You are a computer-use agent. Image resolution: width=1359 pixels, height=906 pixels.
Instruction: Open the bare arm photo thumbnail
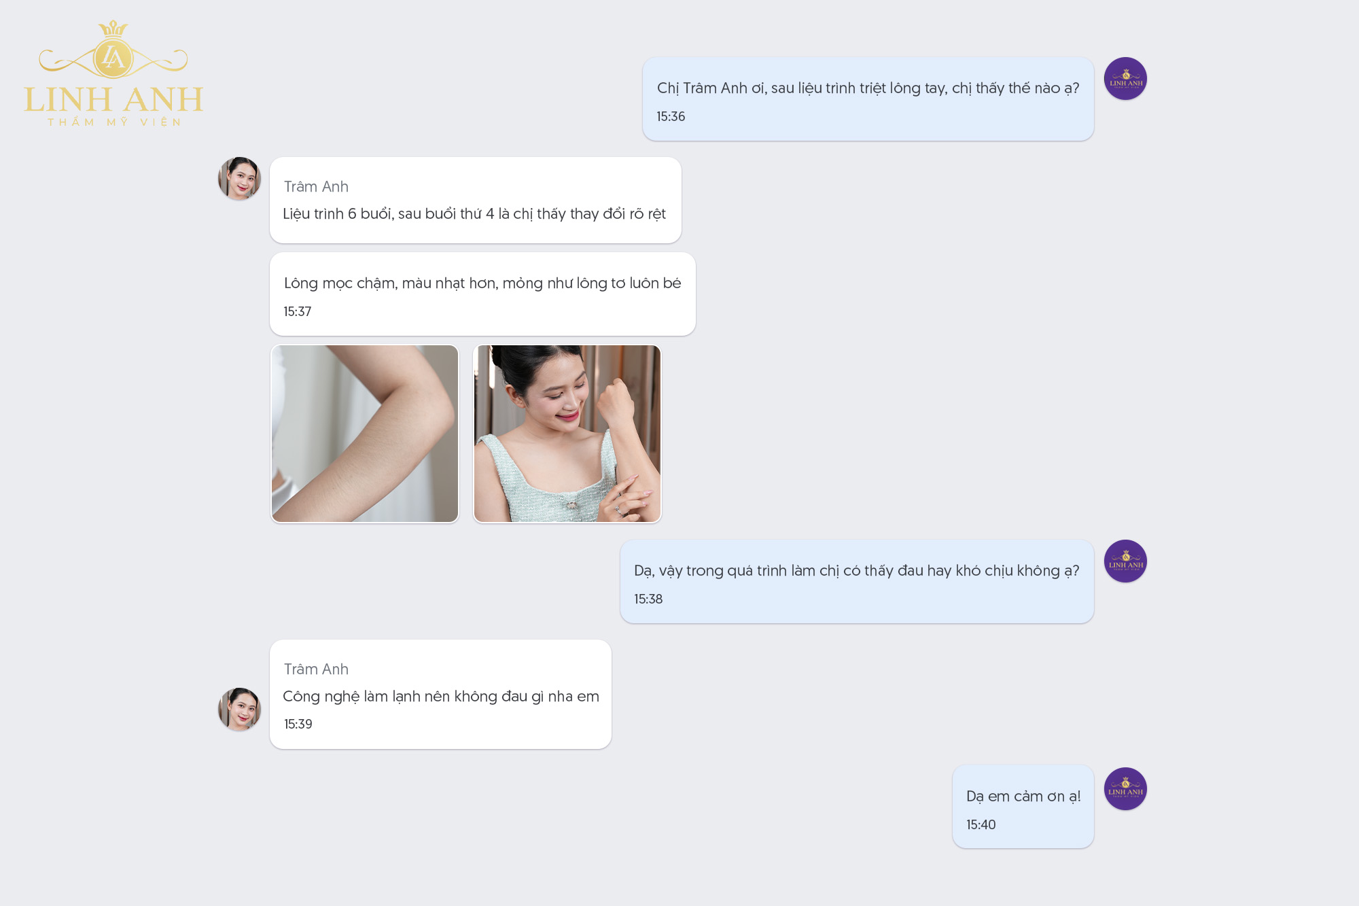point(365,434)
